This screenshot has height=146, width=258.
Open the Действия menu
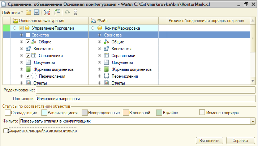click(12, 13)
